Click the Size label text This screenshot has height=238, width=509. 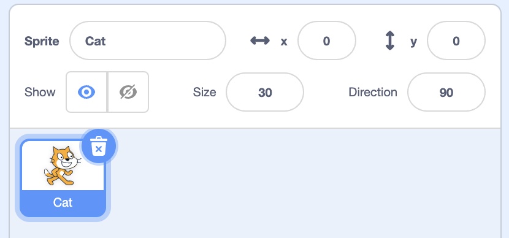pos(204,92)
